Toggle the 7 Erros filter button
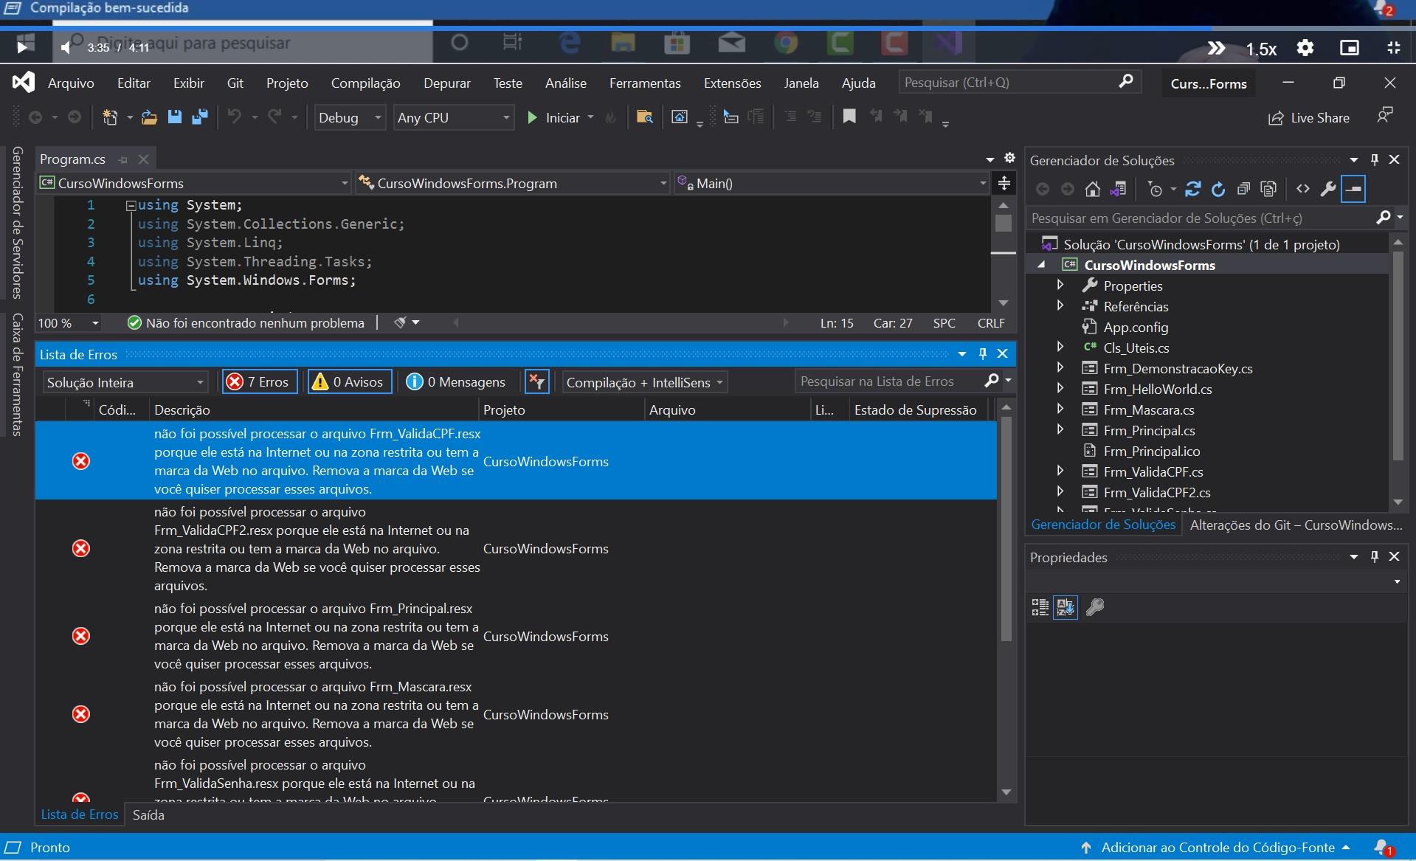Image resolution: width=1416 pixels, height=861 pixels. (260, 381)
